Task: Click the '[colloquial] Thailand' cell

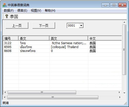Action: [65, 47]
